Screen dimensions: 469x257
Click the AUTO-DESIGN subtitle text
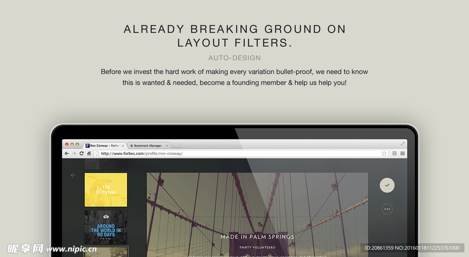pos(234,58)
